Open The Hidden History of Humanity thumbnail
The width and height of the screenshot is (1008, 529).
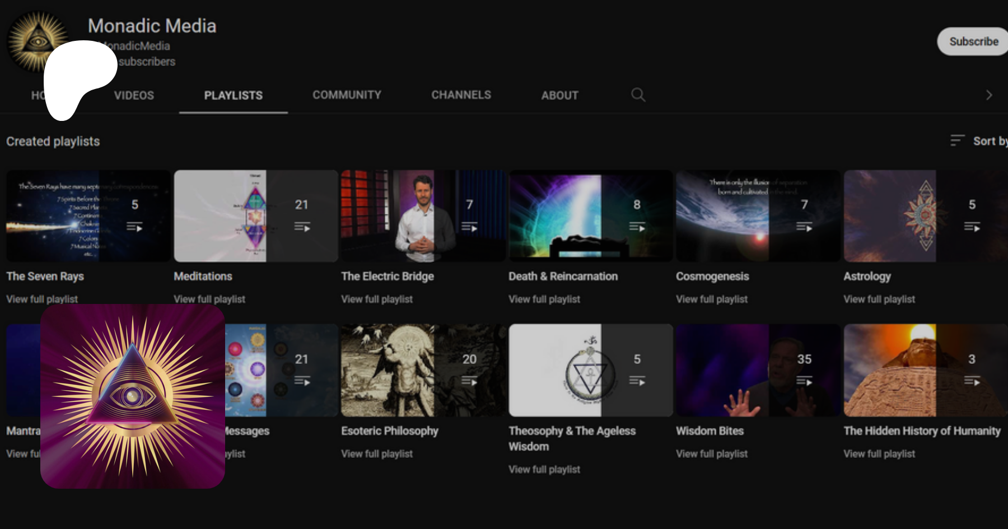coord(924,370)
